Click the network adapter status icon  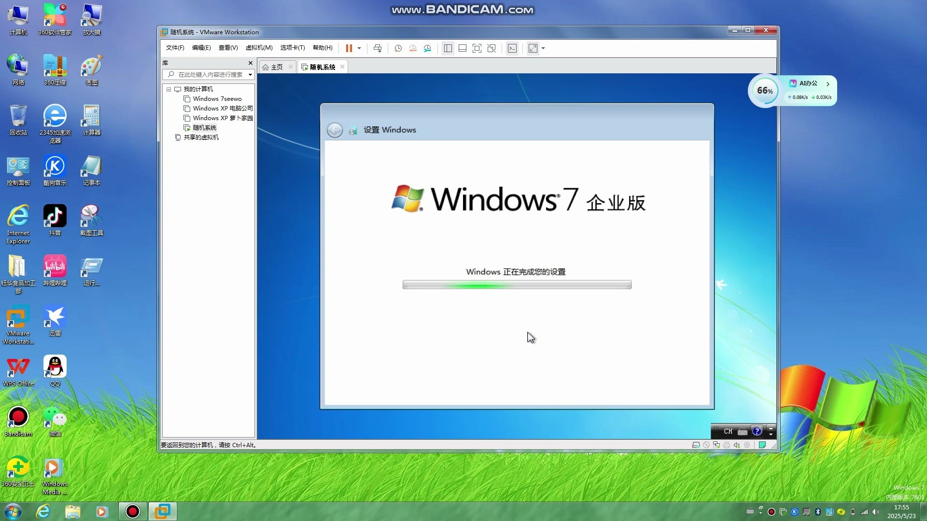(716, 445)
